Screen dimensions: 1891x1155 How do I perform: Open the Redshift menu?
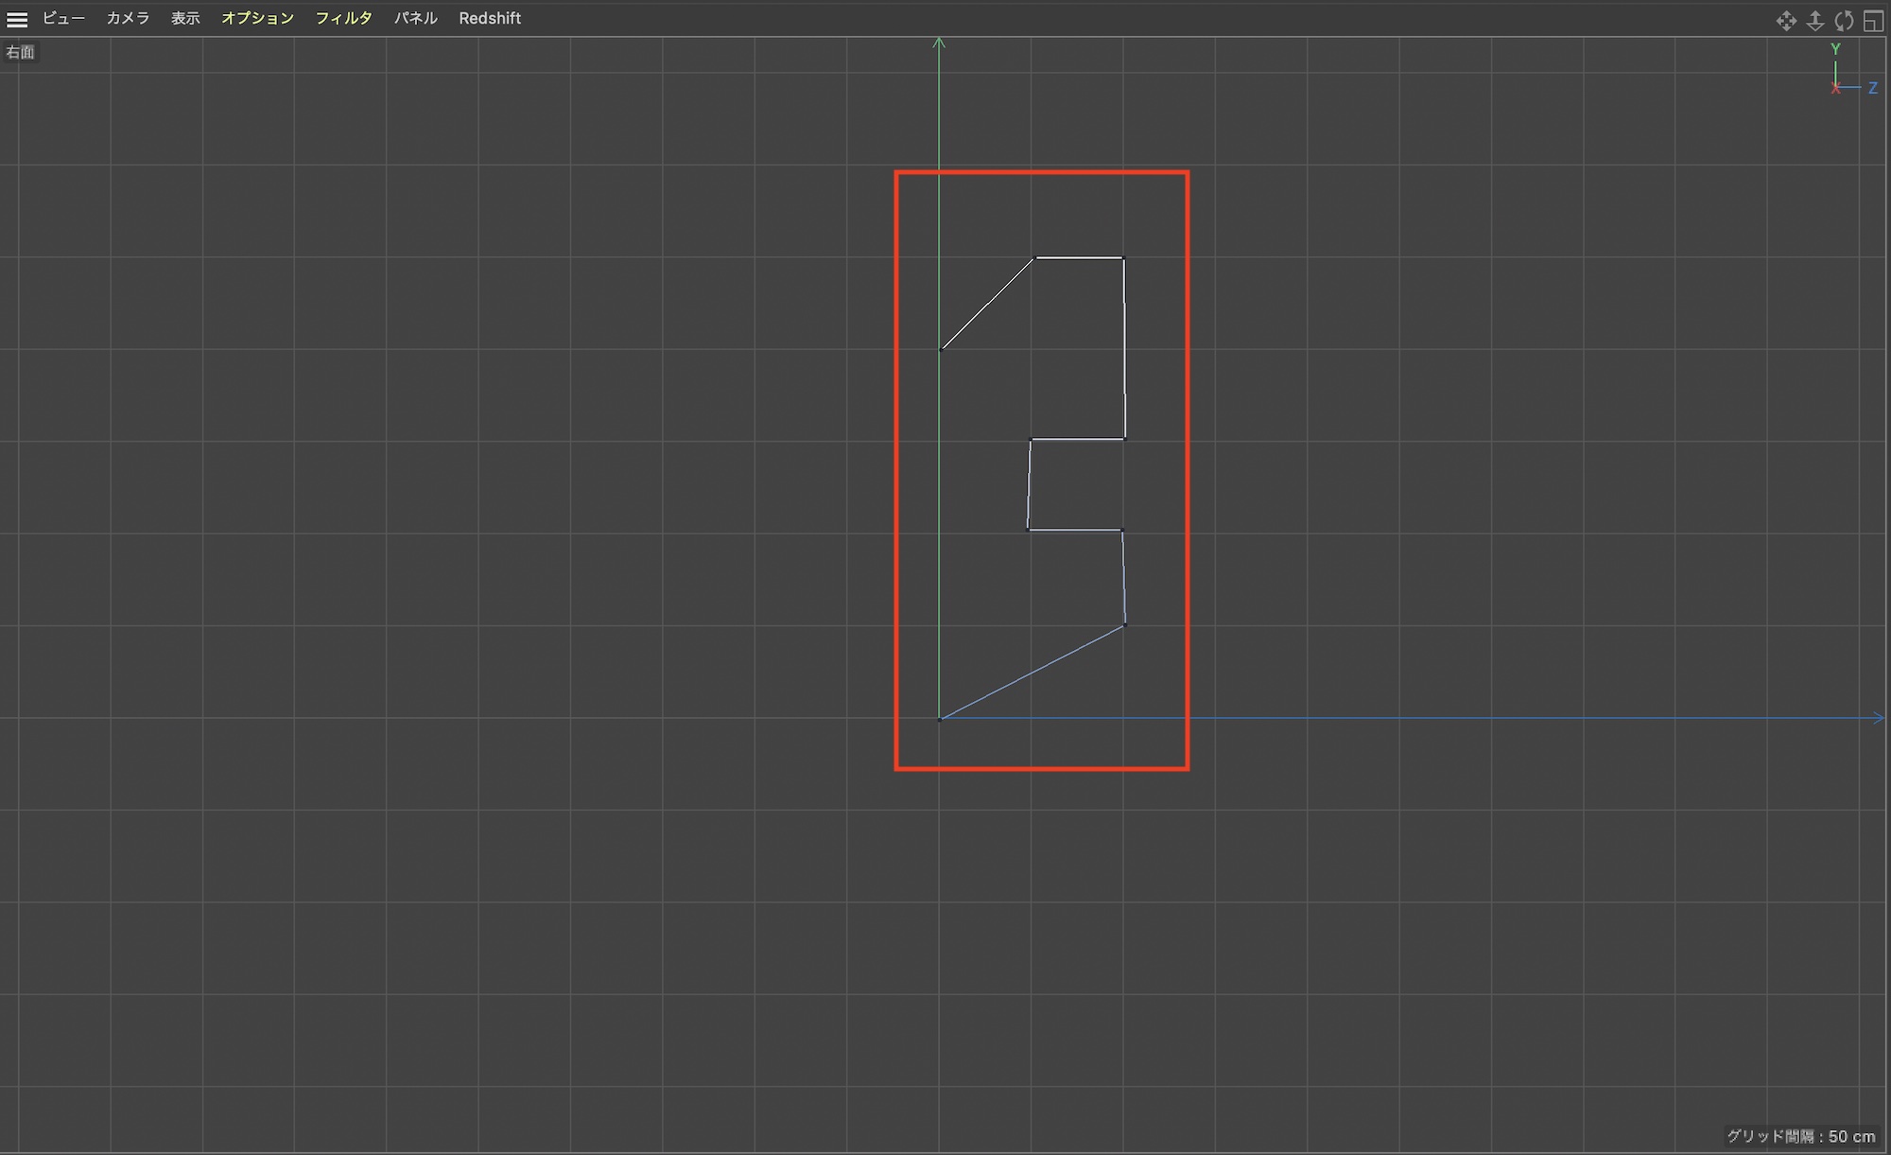point(490,19)
